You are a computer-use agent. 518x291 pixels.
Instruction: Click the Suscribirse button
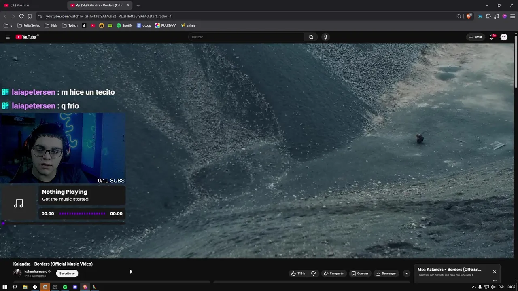click(x=67, y=274)
